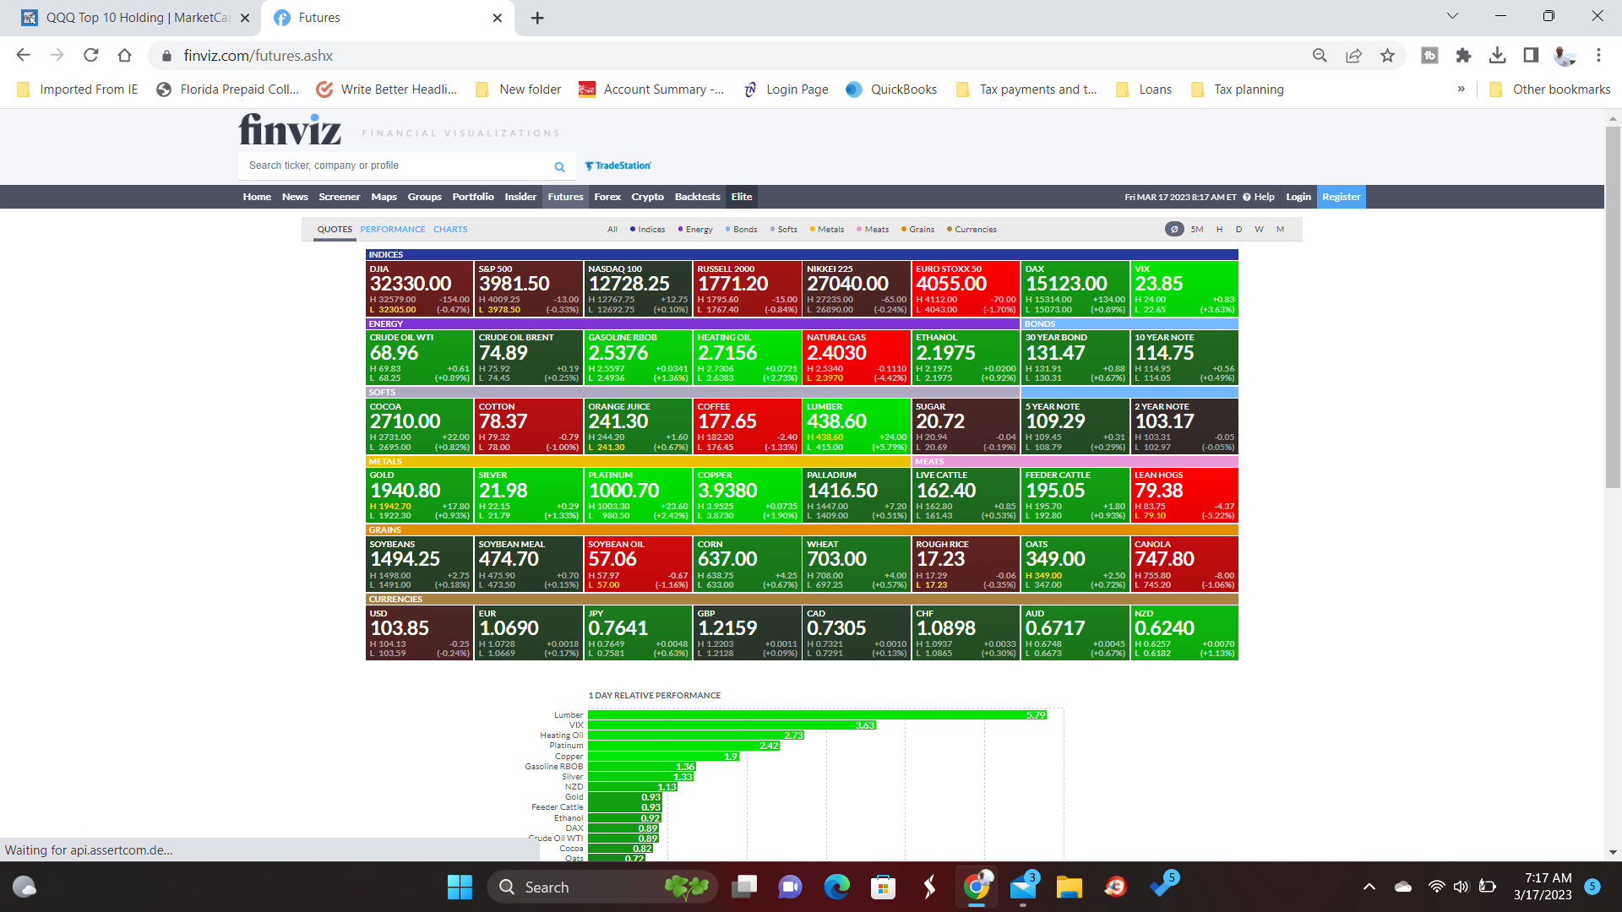This screenshot has height=912, width=1622.
Task: Open the Other bookmarks folder
Action: pyautogui.click(x=1549, y=89)
